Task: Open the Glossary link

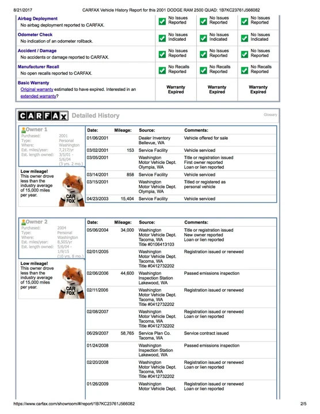Action: click(x=271, y=115)
